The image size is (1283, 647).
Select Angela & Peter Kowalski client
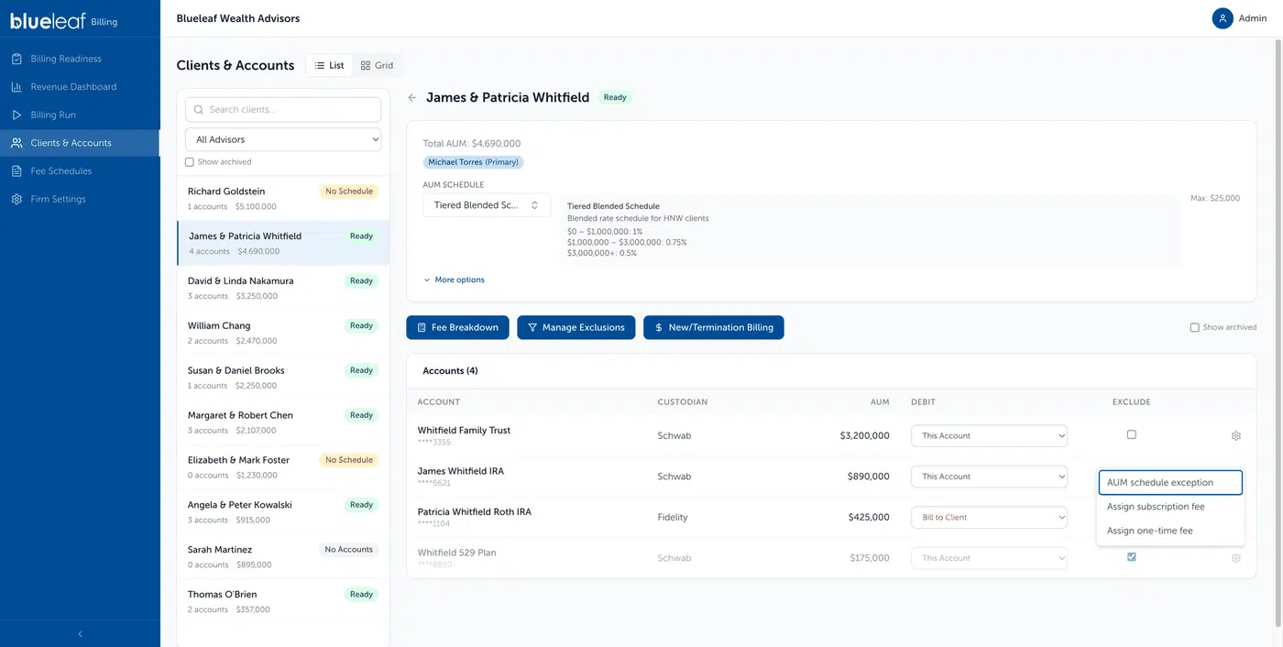283,512
